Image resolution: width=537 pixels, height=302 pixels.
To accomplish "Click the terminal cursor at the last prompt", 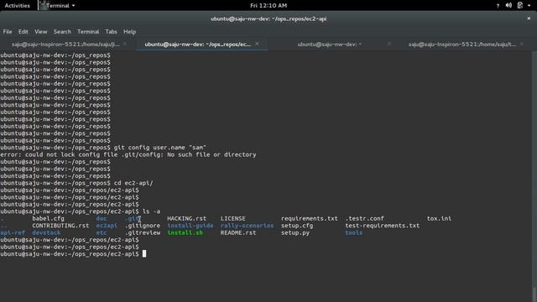I will (x=144, y=253).
